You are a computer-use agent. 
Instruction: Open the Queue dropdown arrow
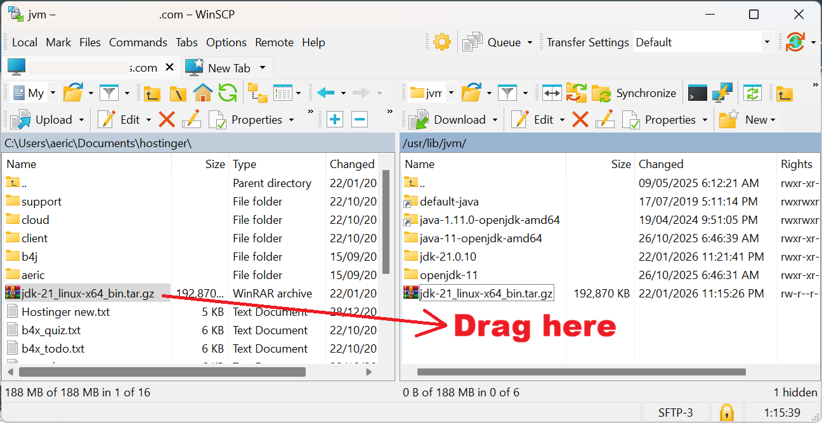pos(530,42)
